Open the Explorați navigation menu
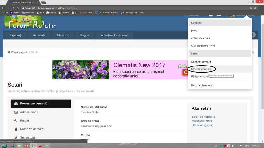Viewport: 264px width, 148px height. (15, 35)
